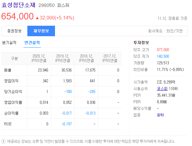
Task: Click the info notice exclamation icon
Action: point(3,142)
